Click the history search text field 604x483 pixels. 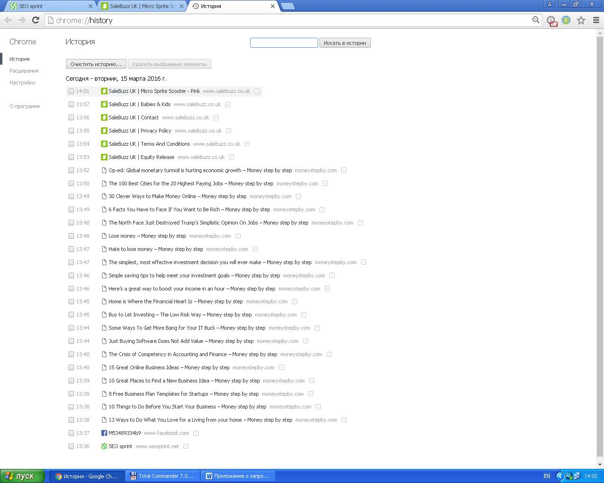click(284, 43)
